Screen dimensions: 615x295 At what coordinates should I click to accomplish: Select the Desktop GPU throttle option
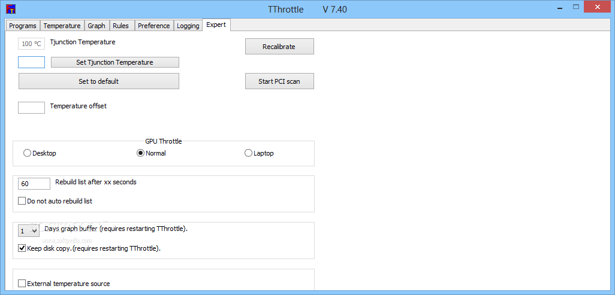pyautogui.click(x=40, y=153)
